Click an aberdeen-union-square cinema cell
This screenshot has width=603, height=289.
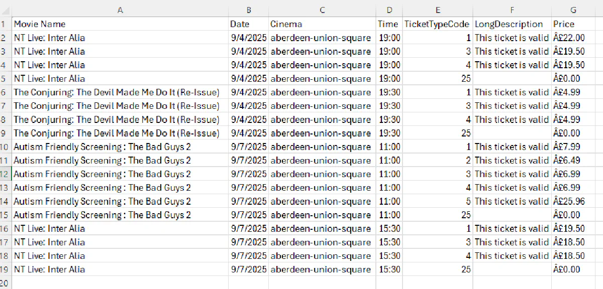tap(322, 37)
